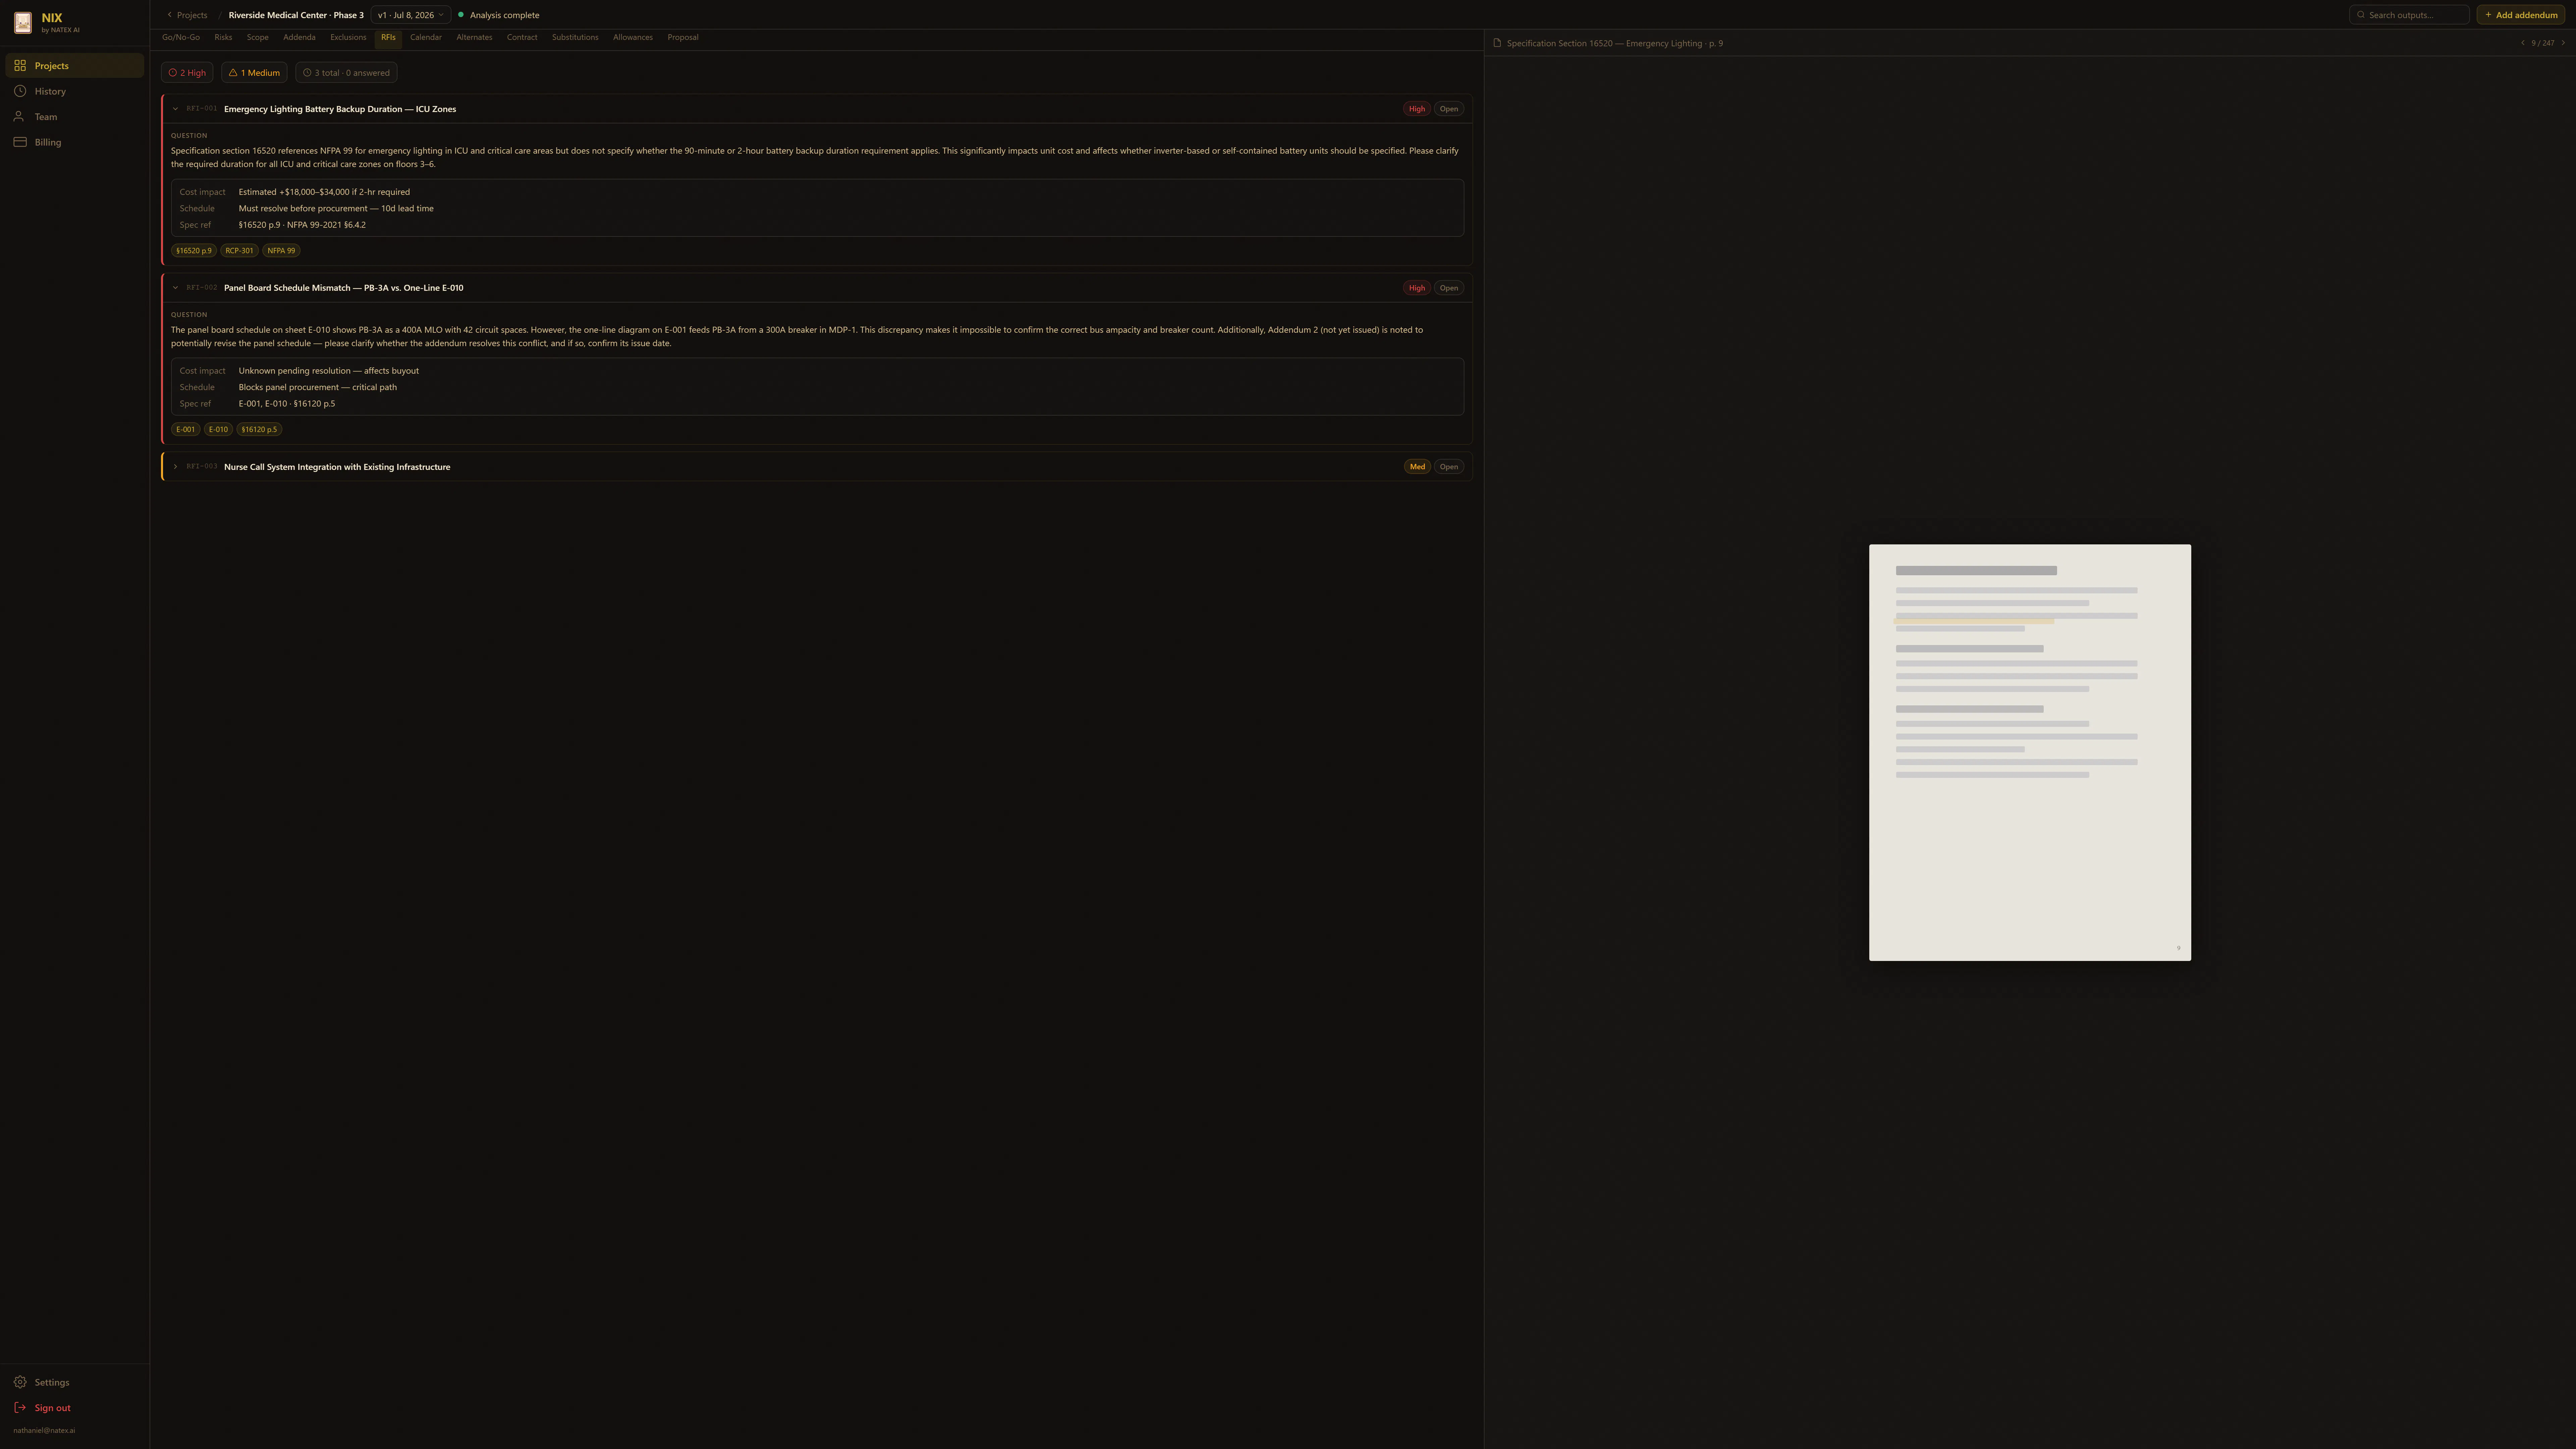Viewport: 2576px width, 1449px height.
Task: Click the Med badge on RFI-003
Action: click(x=1417, y=467)
